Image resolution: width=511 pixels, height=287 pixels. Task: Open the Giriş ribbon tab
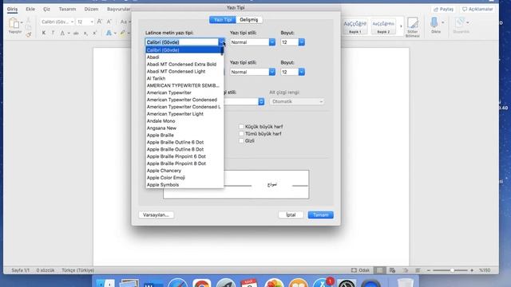point(13,9)
